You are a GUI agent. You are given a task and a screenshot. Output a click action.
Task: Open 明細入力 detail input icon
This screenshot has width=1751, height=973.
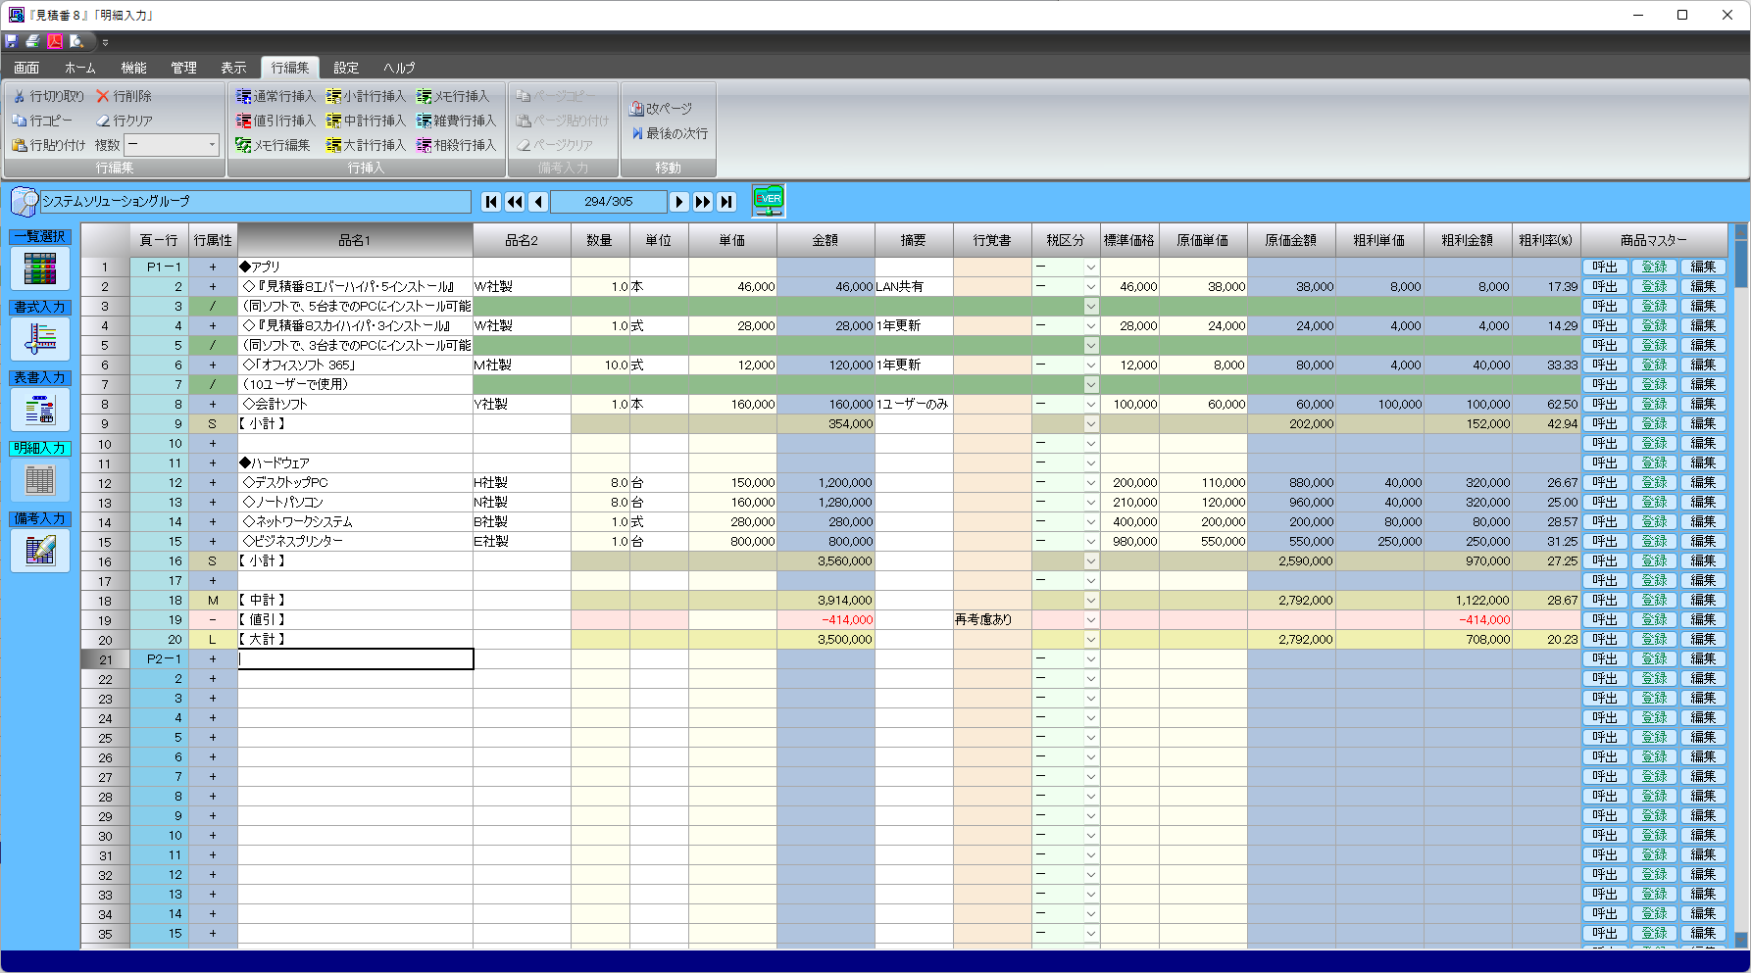click(x=40, y=479)
